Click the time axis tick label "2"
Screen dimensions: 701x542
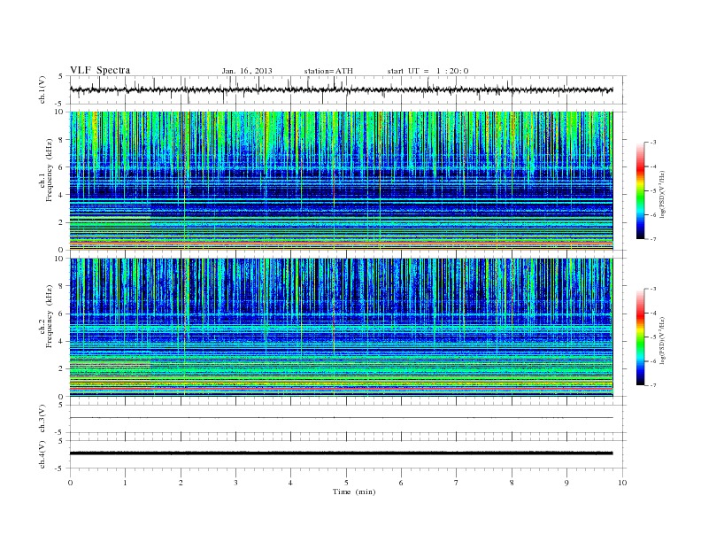tap(181, 483)
